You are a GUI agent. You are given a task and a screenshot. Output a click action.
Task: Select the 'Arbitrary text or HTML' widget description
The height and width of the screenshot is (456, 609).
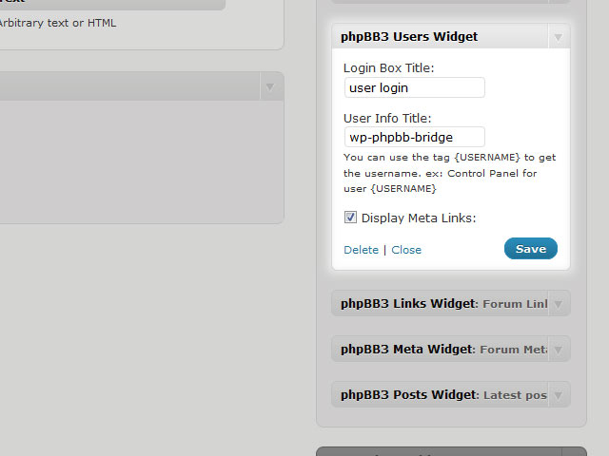pos(57,23)
